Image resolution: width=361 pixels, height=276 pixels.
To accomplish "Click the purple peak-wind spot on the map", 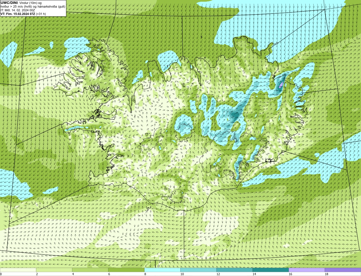I will 281,85.
